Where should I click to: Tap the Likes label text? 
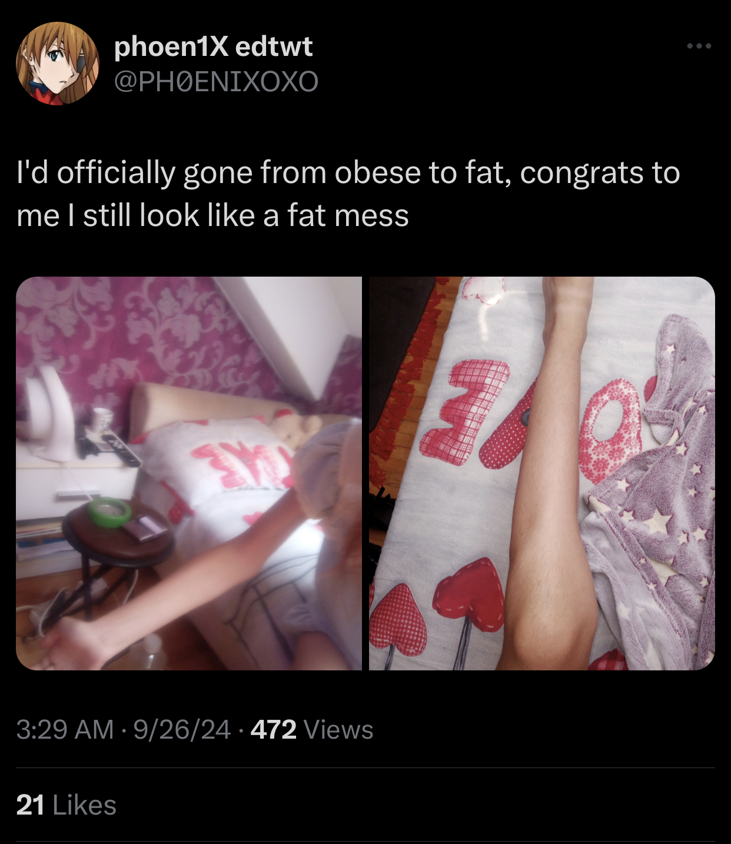coord(85,805)
